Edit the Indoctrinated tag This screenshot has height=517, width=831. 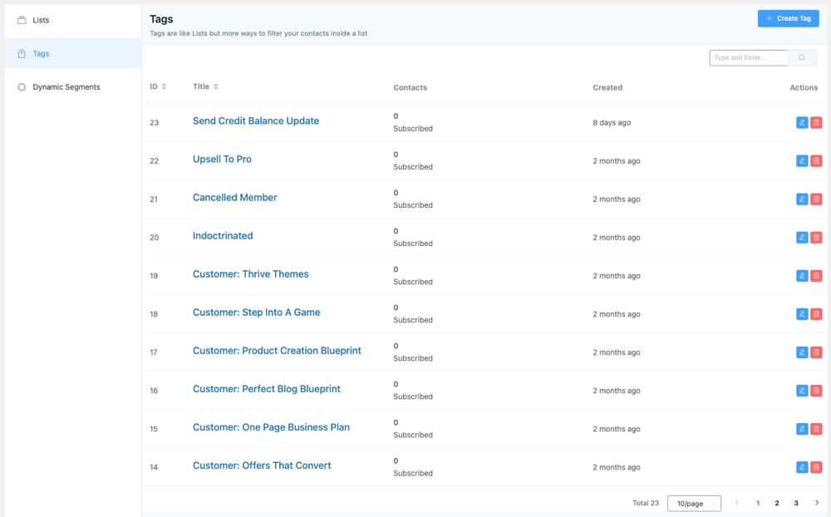(802, 237)
